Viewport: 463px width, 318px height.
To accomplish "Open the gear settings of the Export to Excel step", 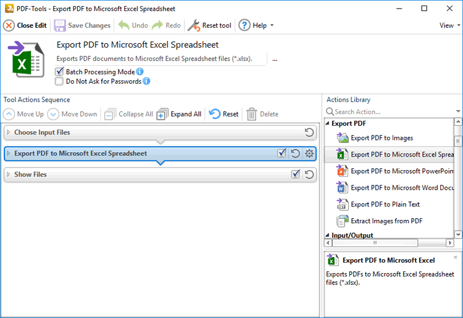I will [309, 153].
